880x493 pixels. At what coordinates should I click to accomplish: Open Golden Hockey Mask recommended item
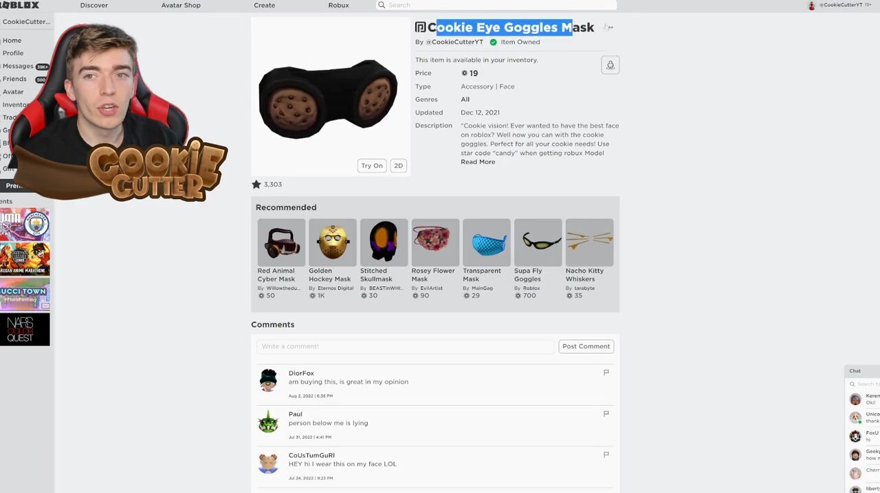coord(333,242)
